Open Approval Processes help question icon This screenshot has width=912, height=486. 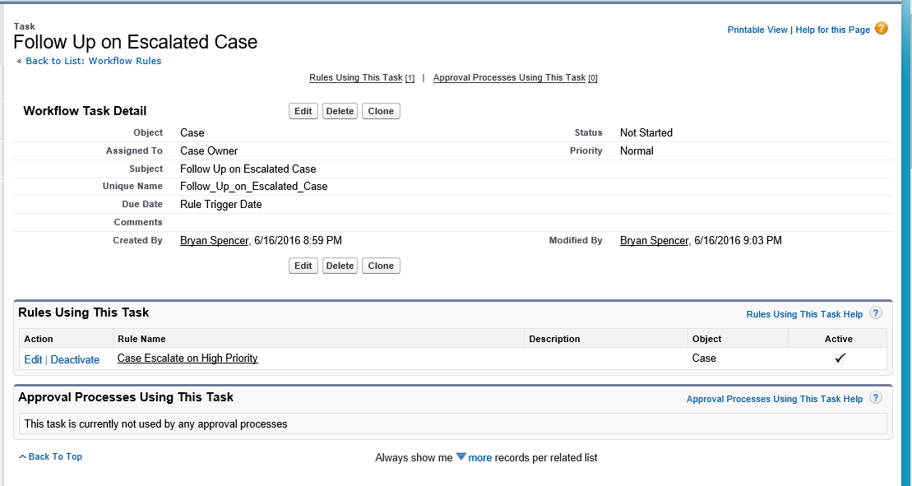pyautogui.click(x=876, y=398)
